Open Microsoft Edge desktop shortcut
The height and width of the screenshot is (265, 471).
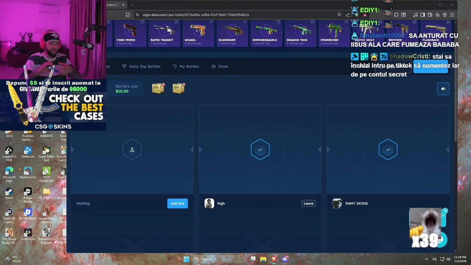(x=9, y=175)
